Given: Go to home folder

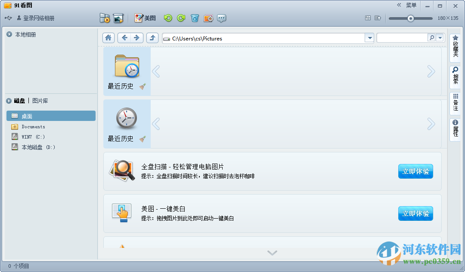Looking at the screenshot, I should pos(108,38).
